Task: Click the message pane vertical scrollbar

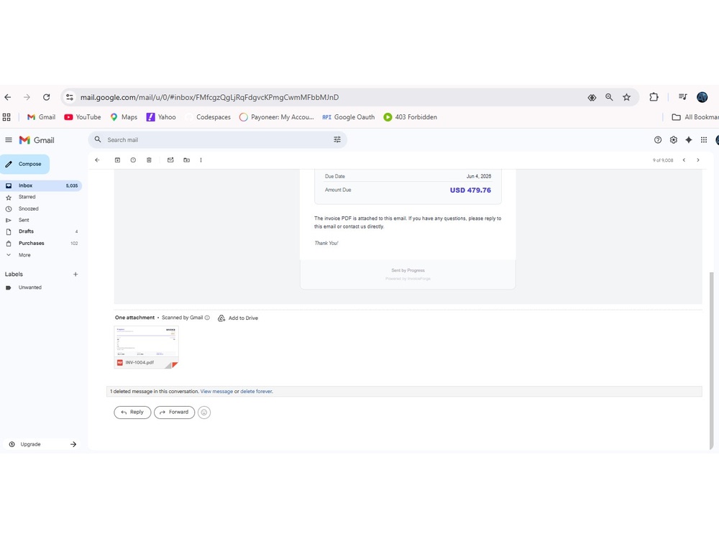Action: 711,360
